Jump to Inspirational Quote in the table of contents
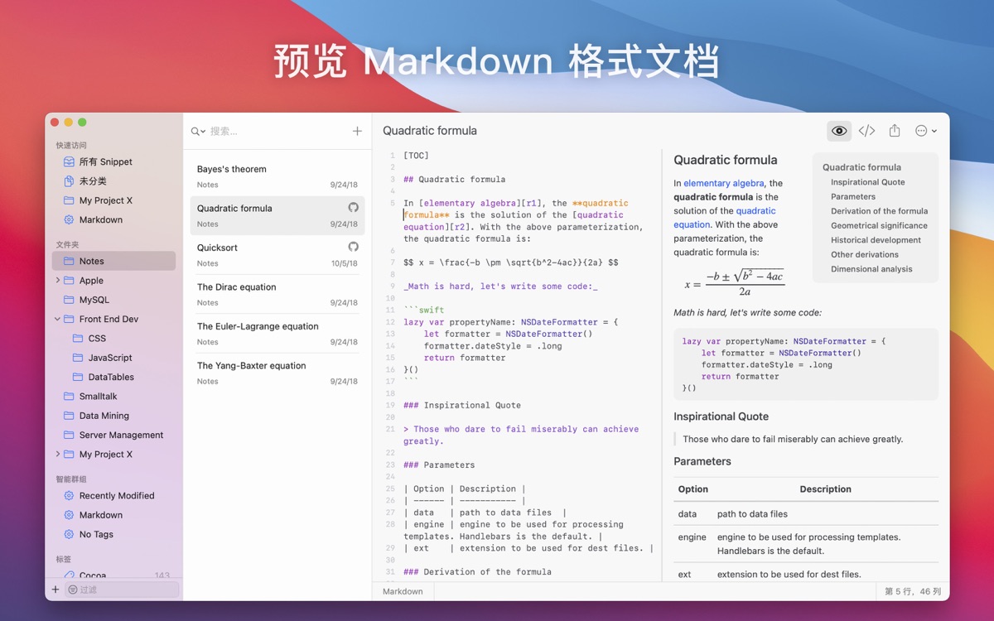The image size is (994, 621). [867, 182]
